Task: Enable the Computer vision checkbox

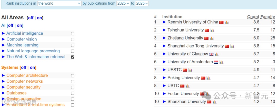Action: 73,40
